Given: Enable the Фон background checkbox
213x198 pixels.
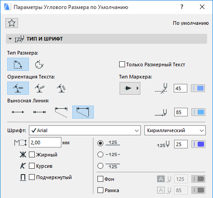Looking at the screenshot, I should (x=100, y=179).
